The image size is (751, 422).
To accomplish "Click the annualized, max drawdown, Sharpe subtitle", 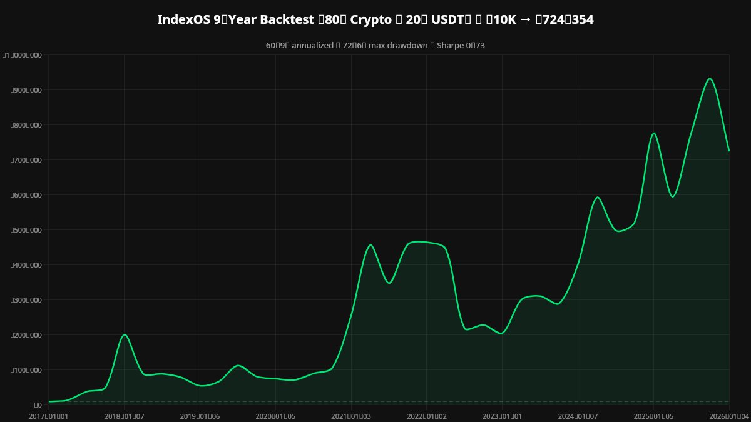I will [x=375, y=46].
